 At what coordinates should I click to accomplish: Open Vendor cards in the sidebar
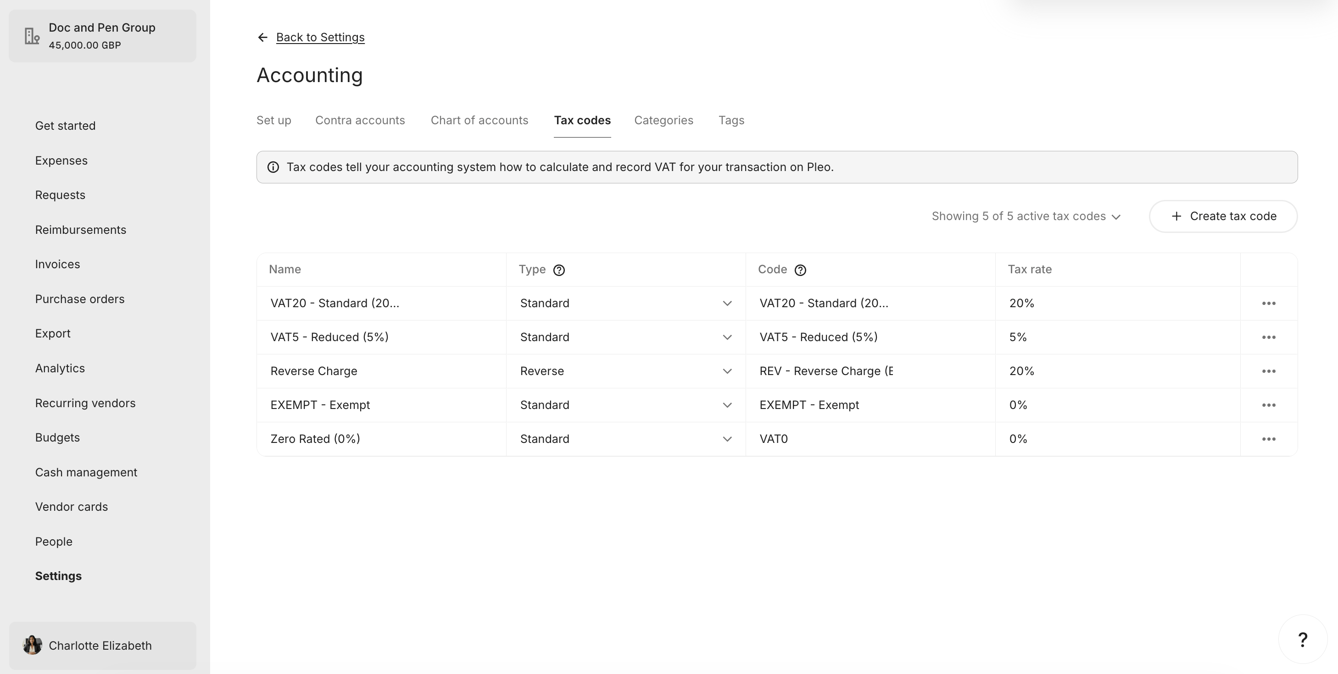72,507
